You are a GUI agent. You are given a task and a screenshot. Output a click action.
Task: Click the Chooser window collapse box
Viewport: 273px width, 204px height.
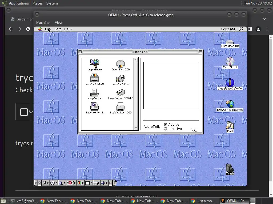point(200,52)
